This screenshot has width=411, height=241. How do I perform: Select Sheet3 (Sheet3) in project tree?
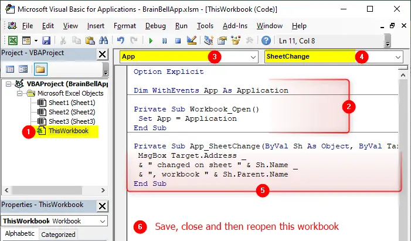pyautogui.click(x=72, y=121)
